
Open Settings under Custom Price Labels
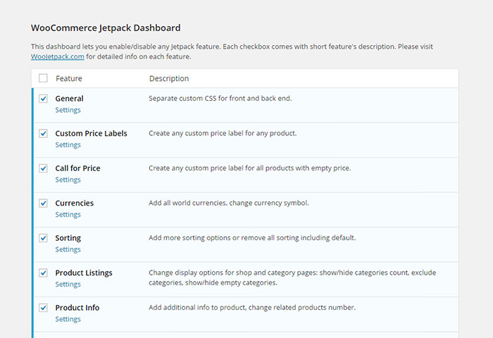click(68, 145)
